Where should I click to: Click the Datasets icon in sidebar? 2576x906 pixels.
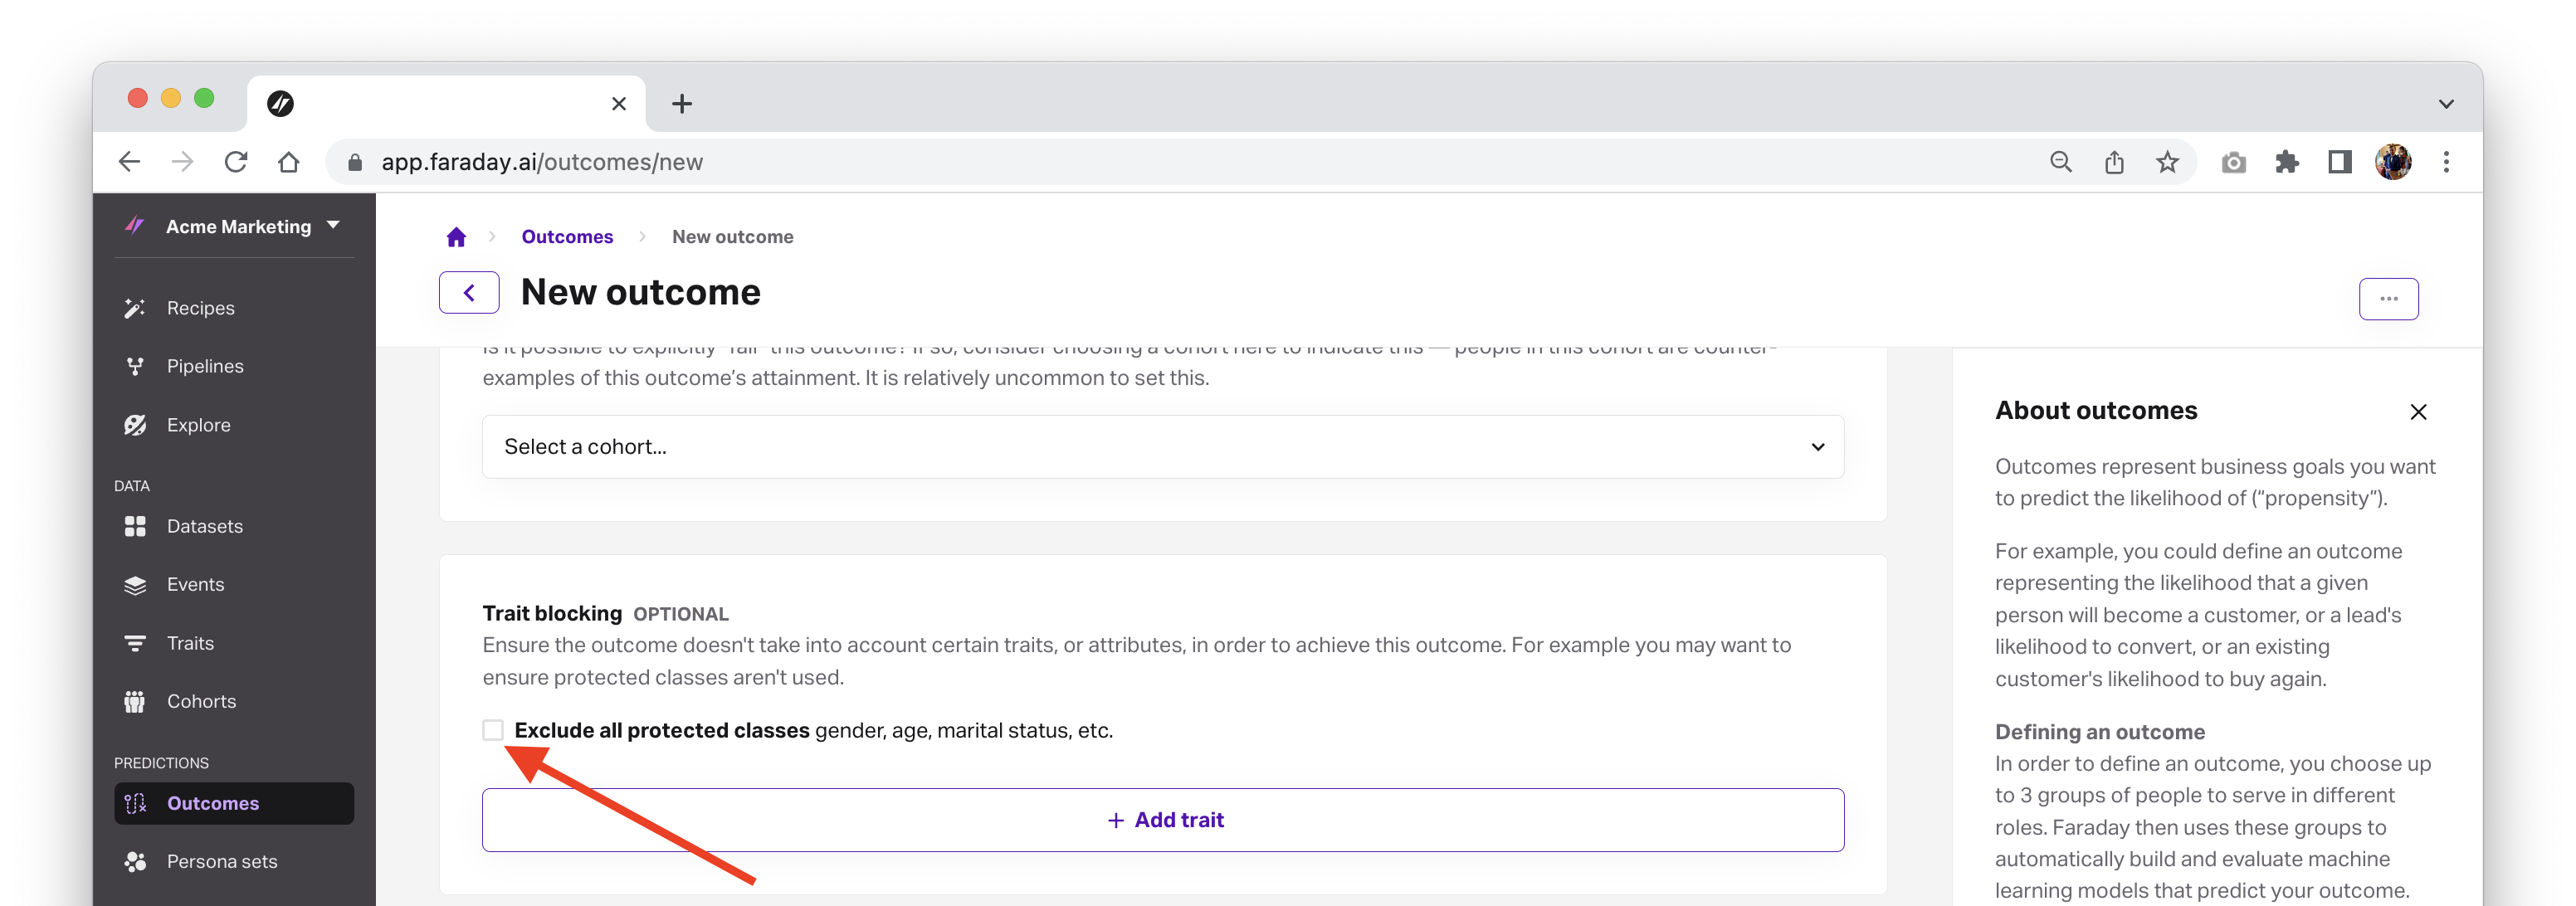pos(136,527)
